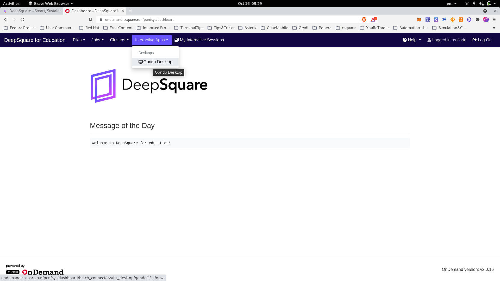Click the URL address bar
Image resolution: width=500 pixels, height=281 pixels.
click(229, 20)
